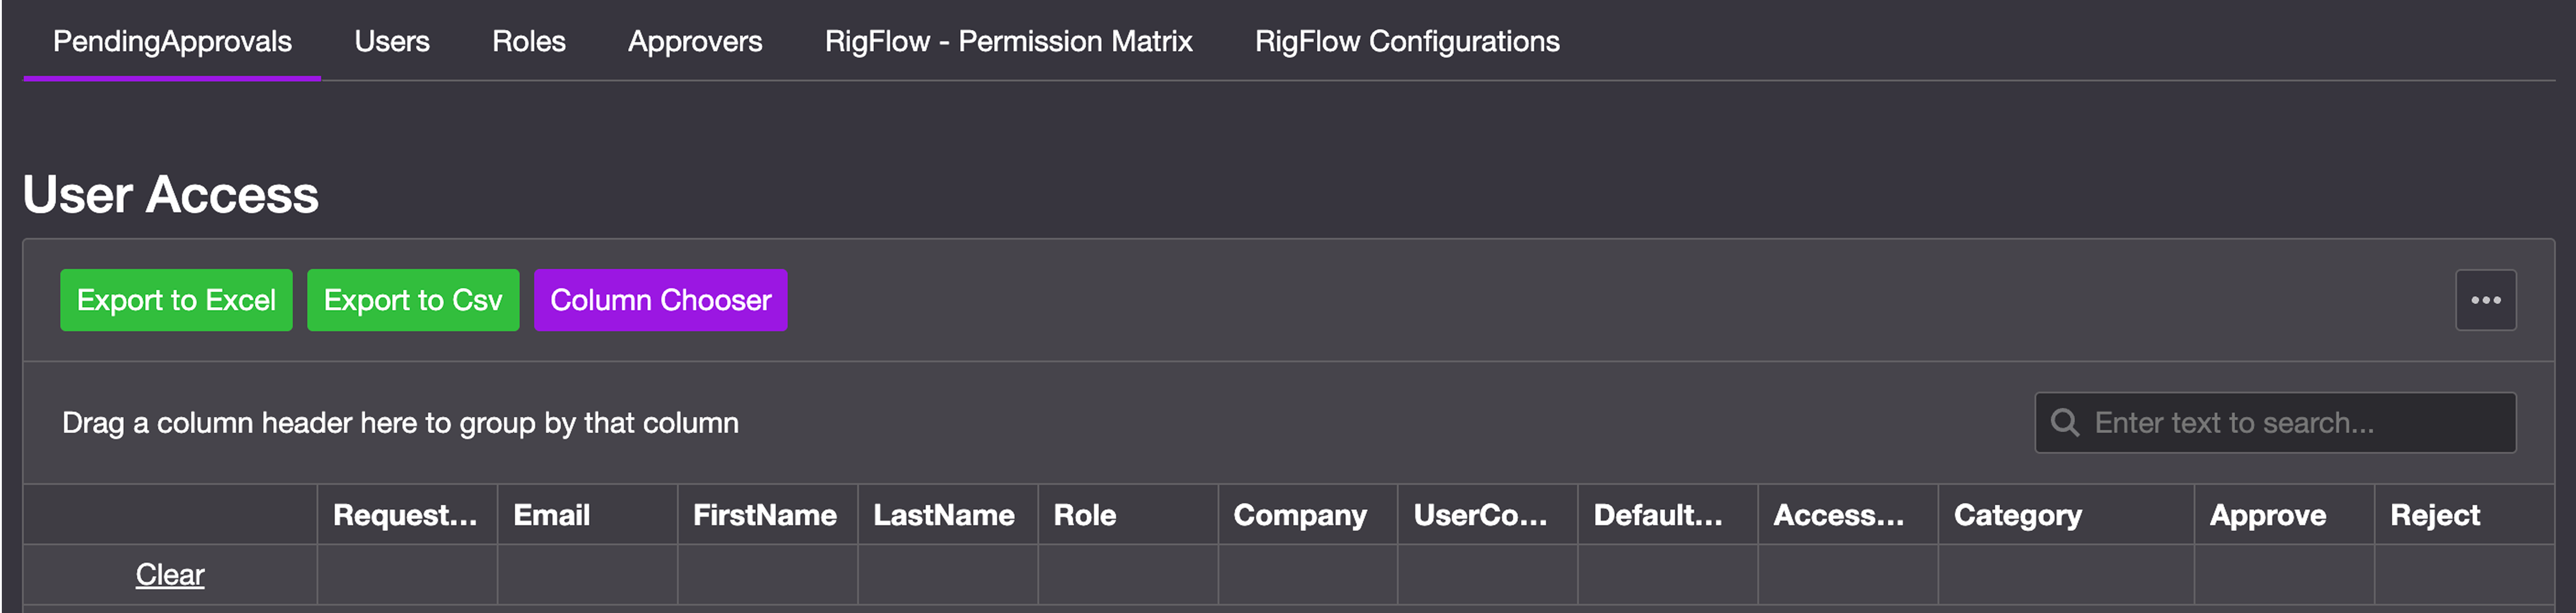
Task: Sort the grid by LastName column
Action: pyautogui.click(x=944, y=514)
